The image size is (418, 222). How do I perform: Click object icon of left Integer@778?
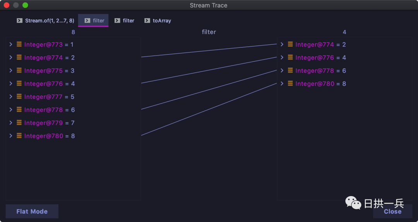pos(19,109)
